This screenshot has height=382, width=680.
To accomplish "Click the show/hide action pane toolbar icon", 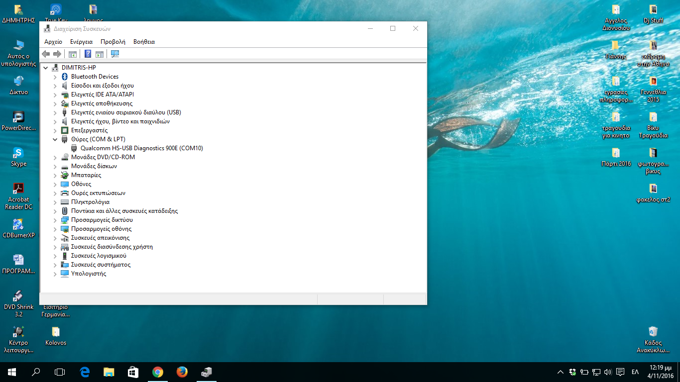I will point(100,54).
